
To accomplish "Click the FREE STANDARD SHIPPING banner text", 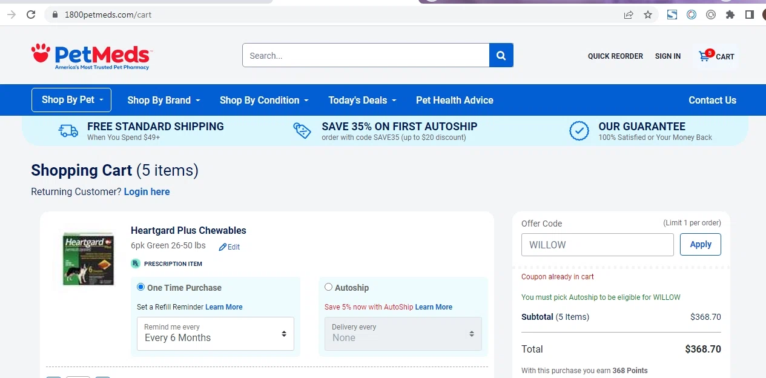I will (156, 127).
